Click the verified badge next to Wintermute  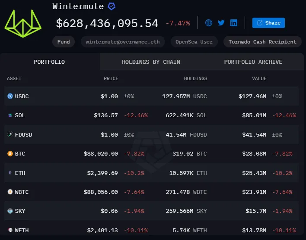tap(112, 6)
